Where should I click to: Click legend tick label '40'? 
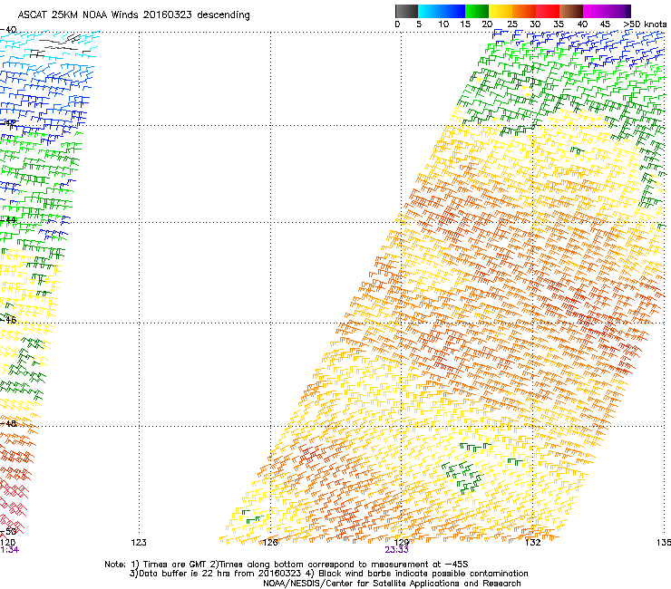[x=582, y=24]
